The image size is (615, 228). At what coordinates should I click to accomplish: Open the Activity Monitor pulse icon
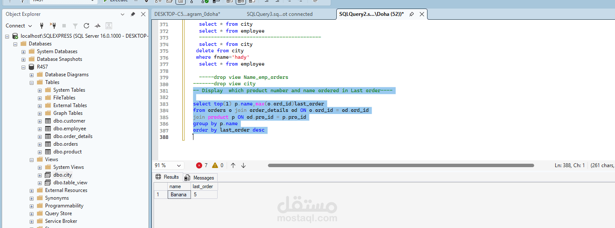pos(98,26)
